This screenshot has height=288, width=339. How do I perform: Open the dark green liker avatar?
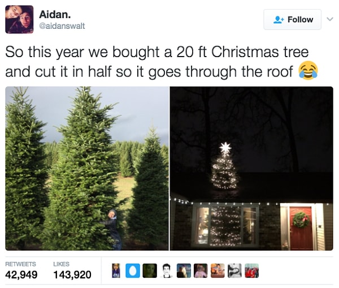150,270
